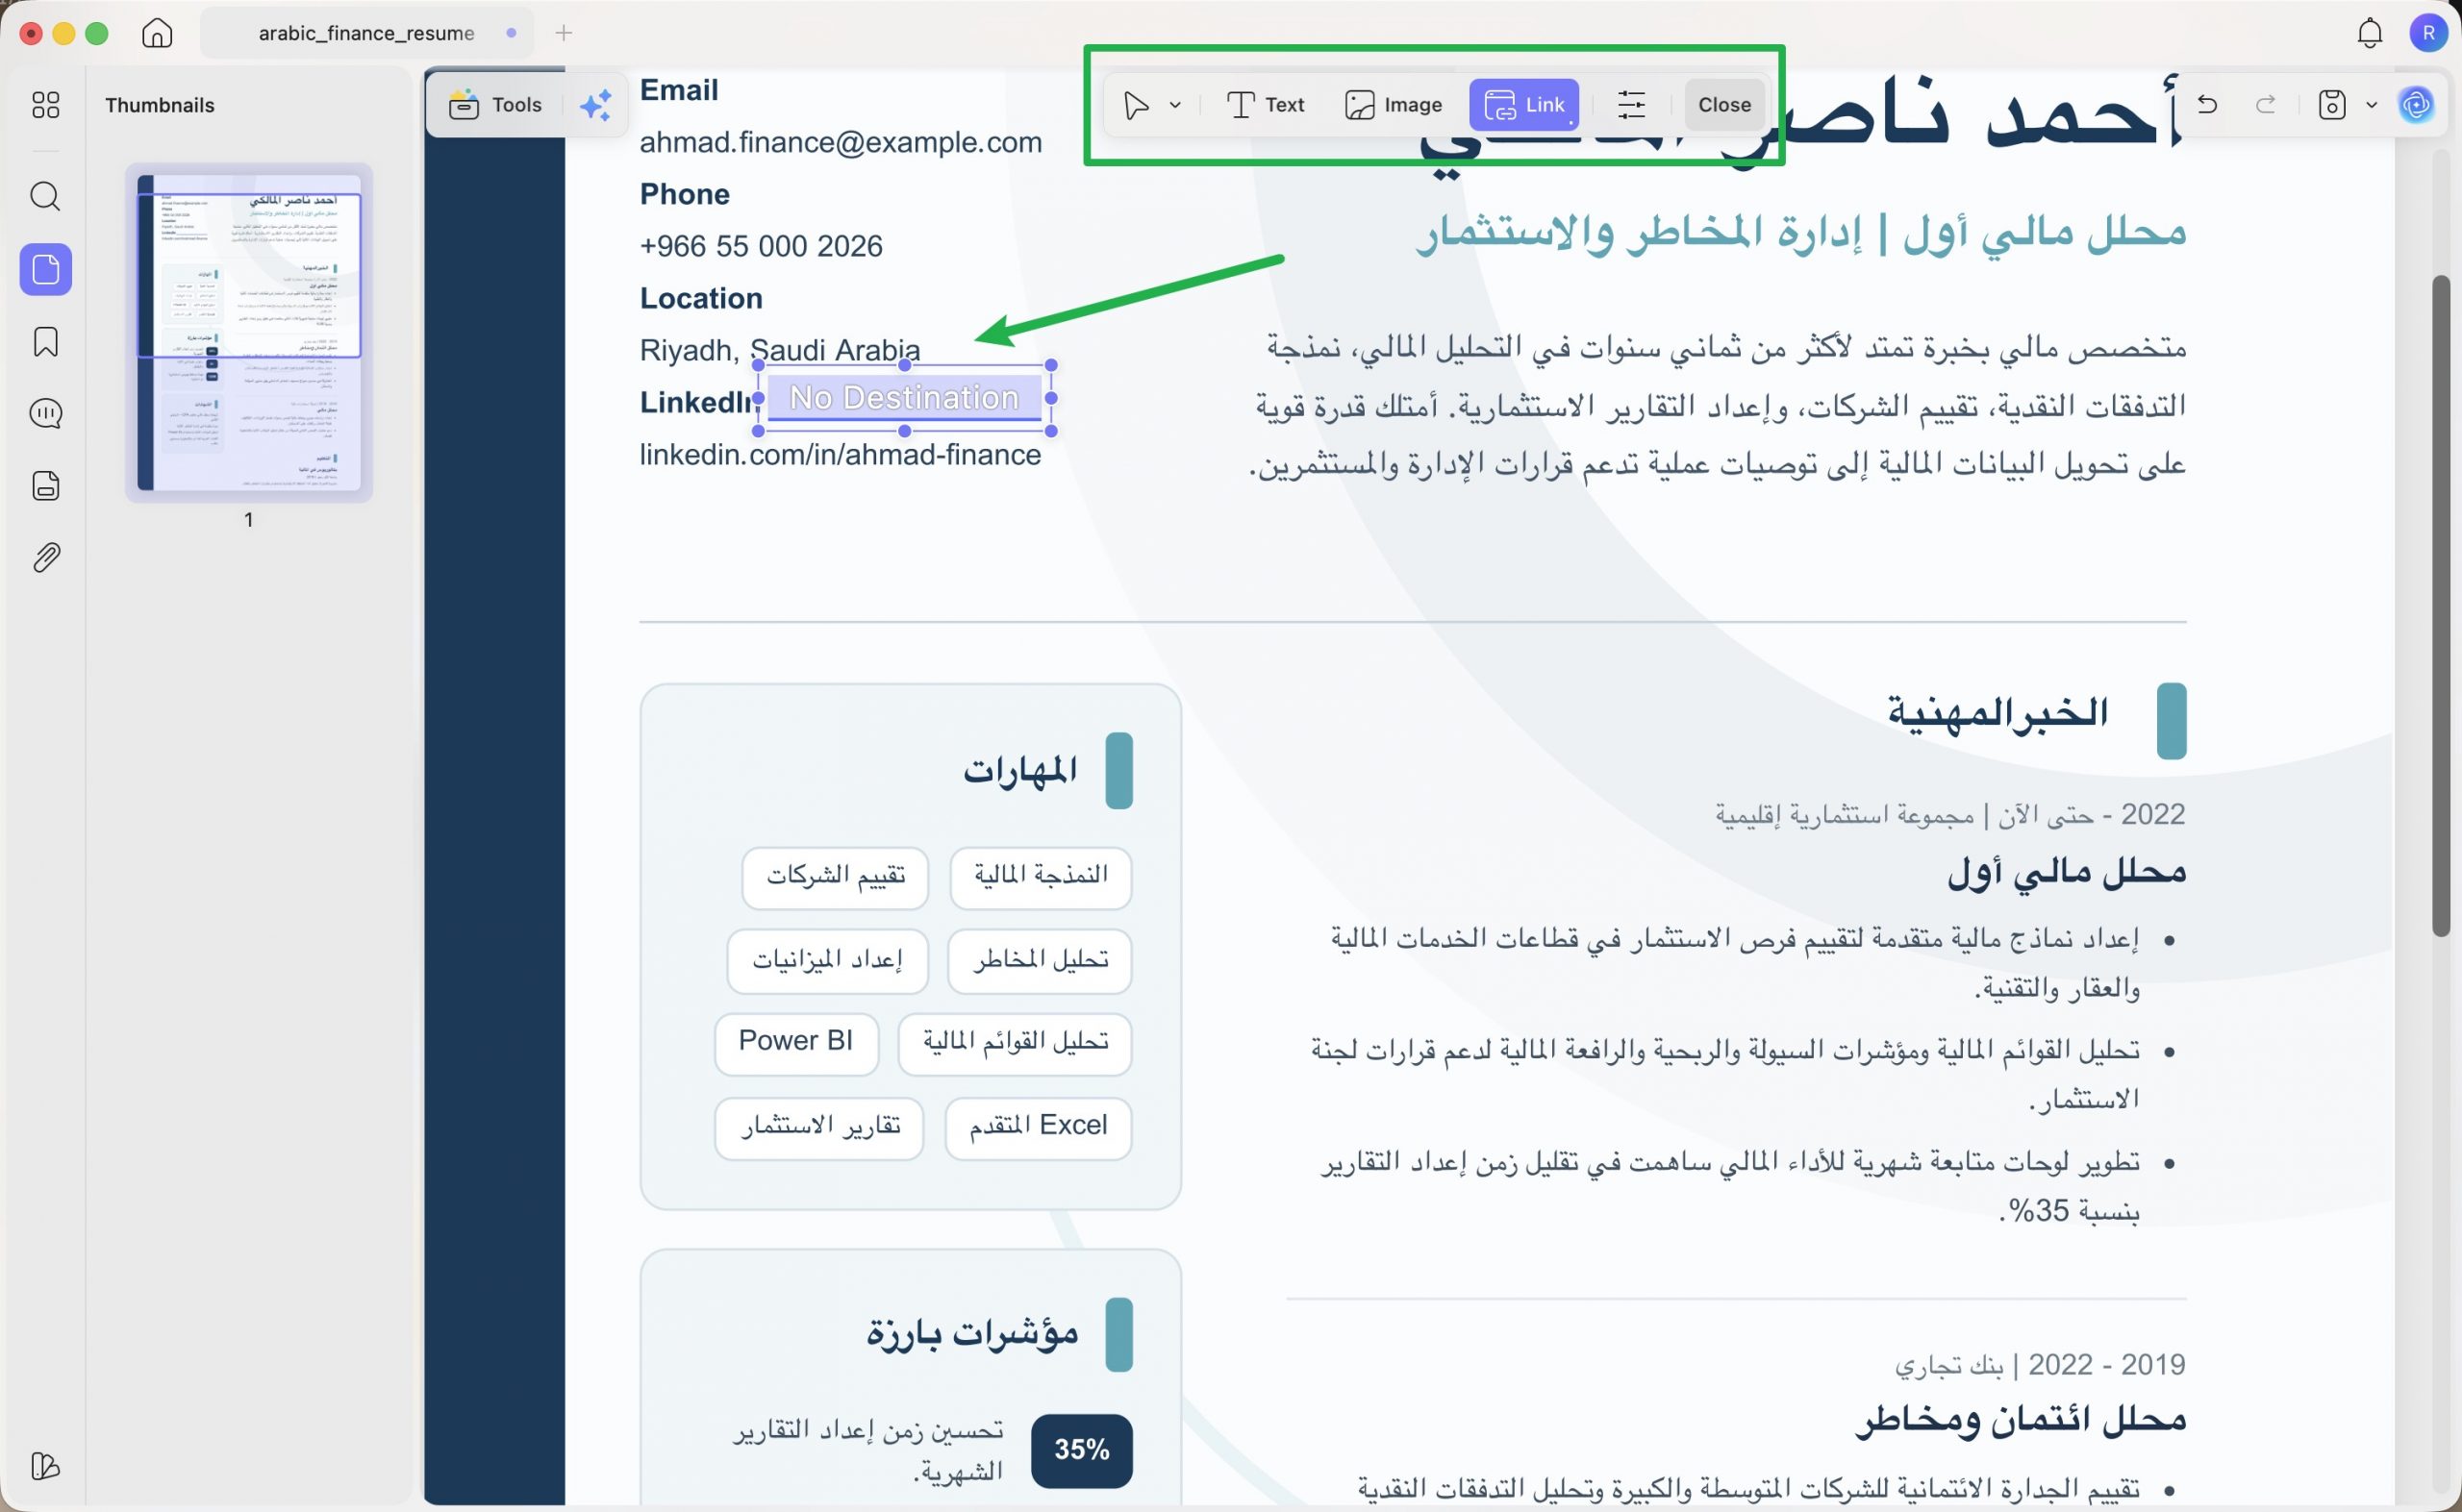Click the Location heading label
The image size is (2462, 1512).
click(x=701, y=298)
